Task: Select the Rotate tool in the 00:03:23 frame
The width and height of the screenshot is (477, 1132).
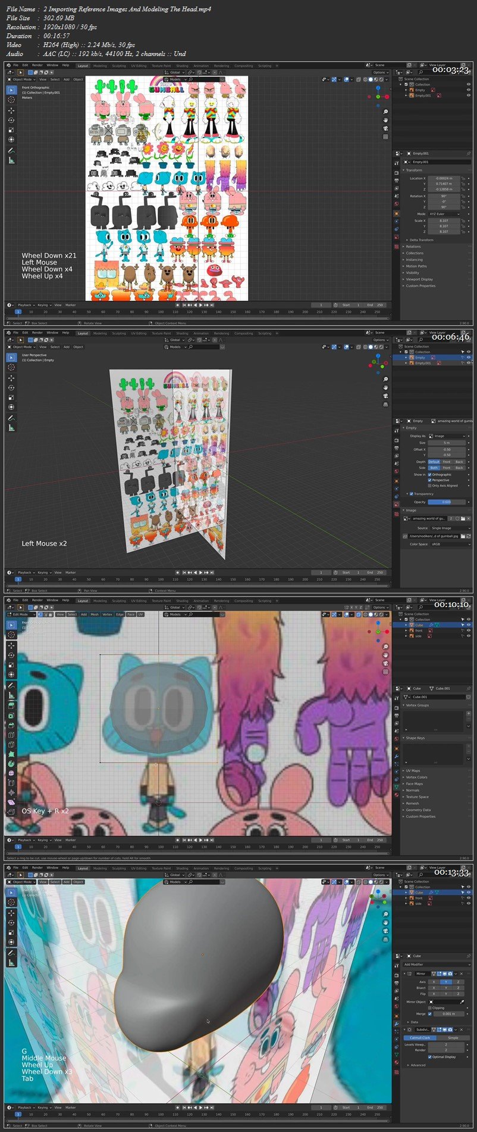Action: (11, 120)
